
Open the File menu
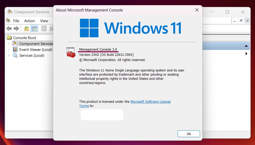click(16, 21)
